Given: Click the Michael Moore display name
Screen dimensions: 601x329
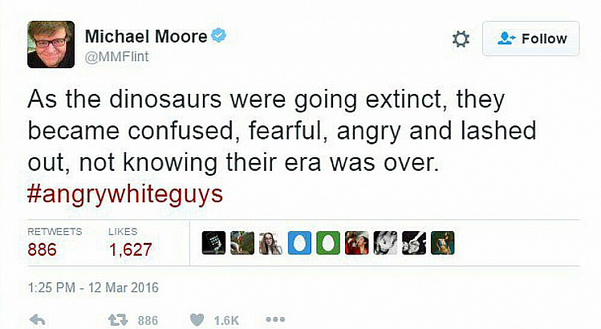Looking at the screenshot, I should (x=145, y=37).
